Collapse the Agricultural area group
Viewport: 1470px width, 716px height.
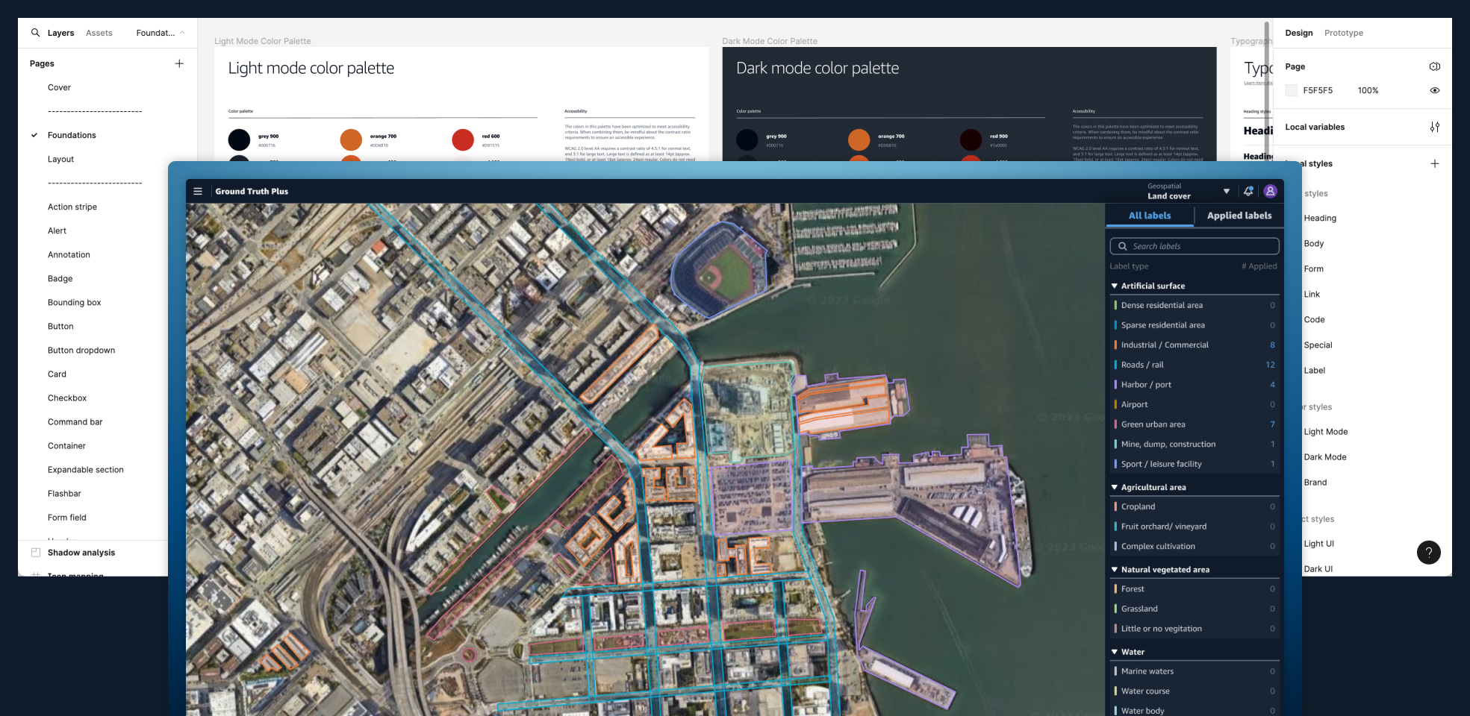tap(1115, 487)
